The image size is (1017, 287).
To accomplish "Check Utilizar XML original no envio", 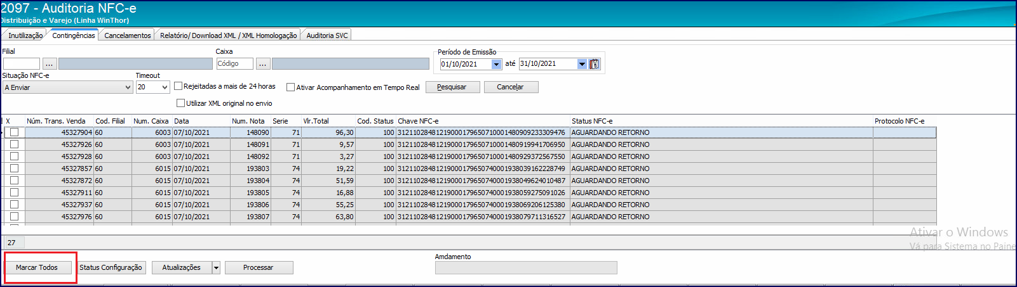I will (x=180, y=103).
